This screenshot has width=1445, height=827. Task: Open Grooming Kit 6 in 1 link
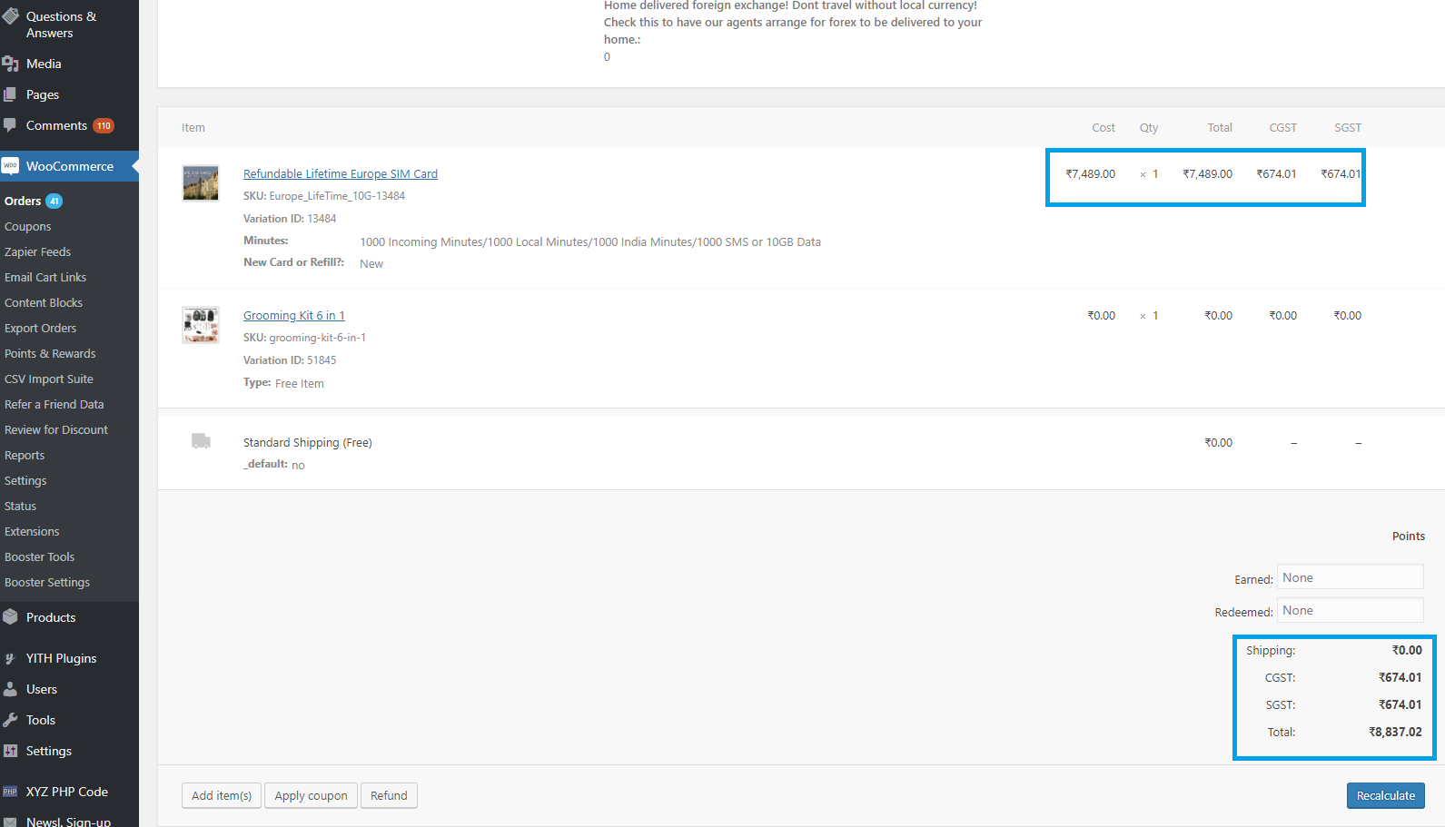(x=294, y=316)
